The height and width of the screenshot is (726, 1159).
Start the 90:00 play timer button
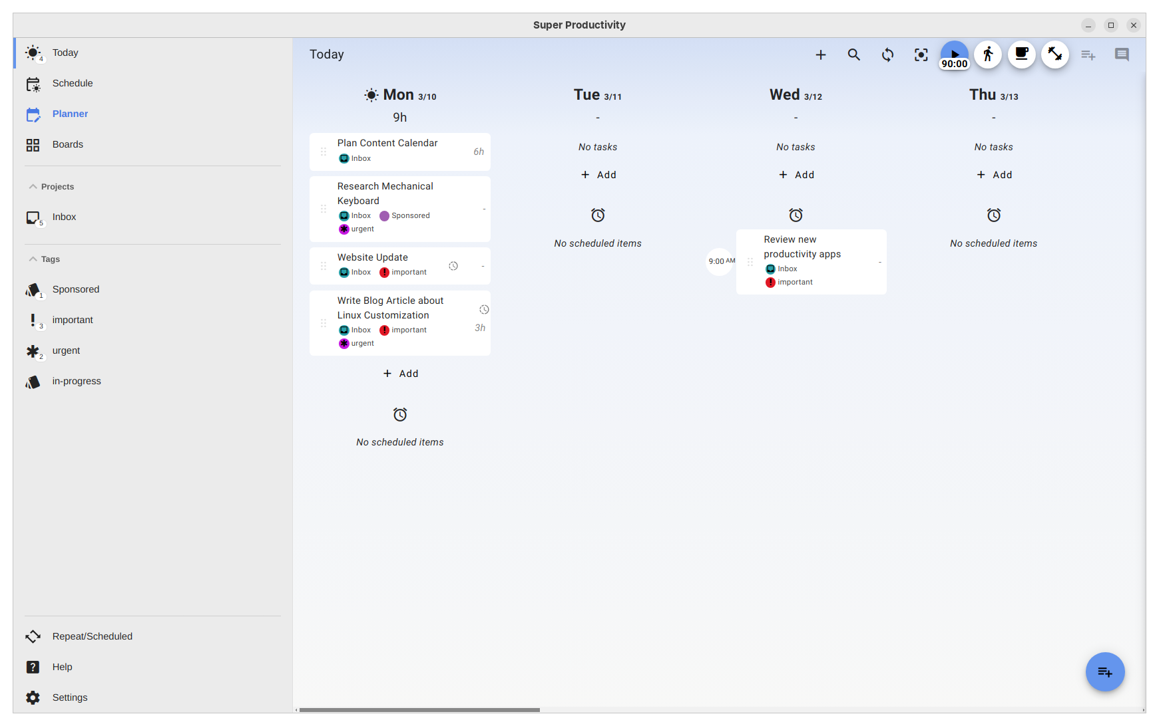coord(955,55)
